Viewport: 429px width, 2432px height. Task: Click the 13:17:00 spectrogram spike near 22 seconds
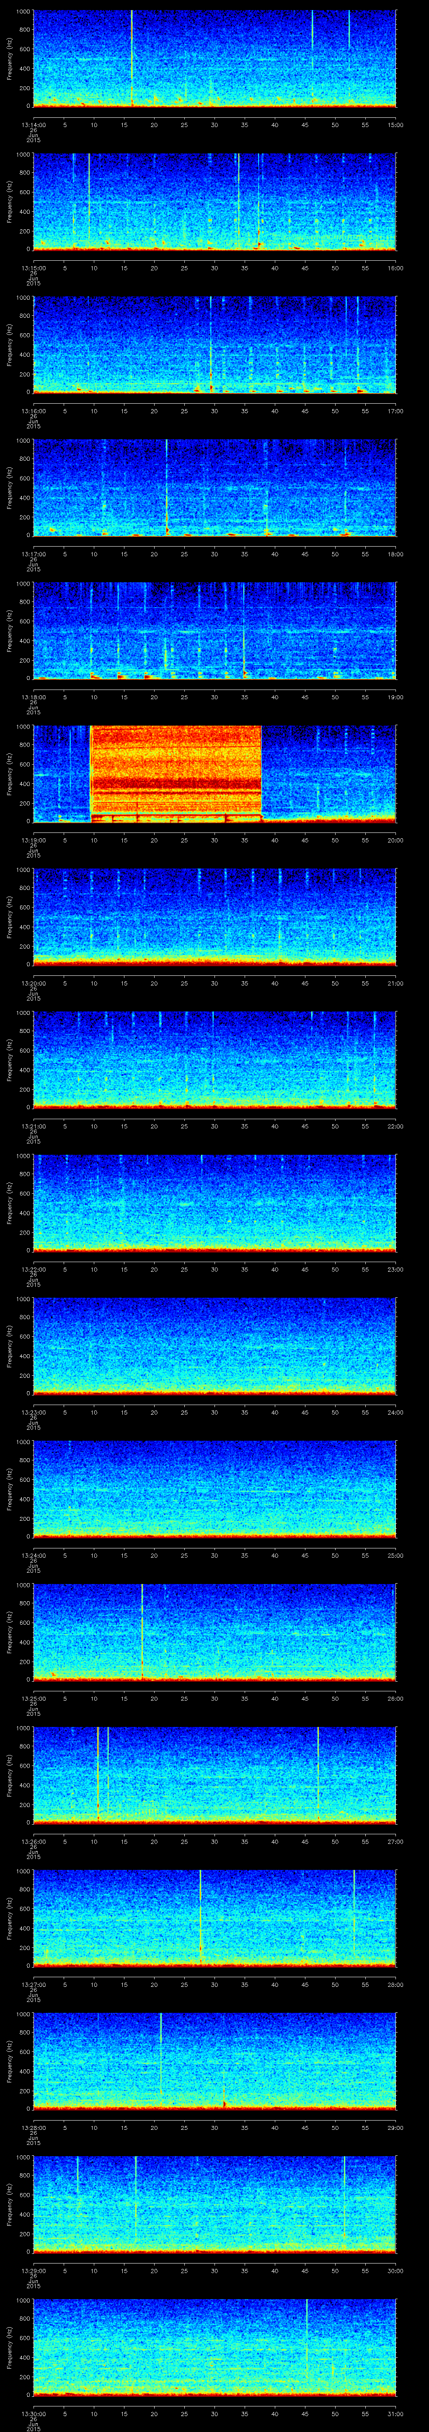click(166, 486)
